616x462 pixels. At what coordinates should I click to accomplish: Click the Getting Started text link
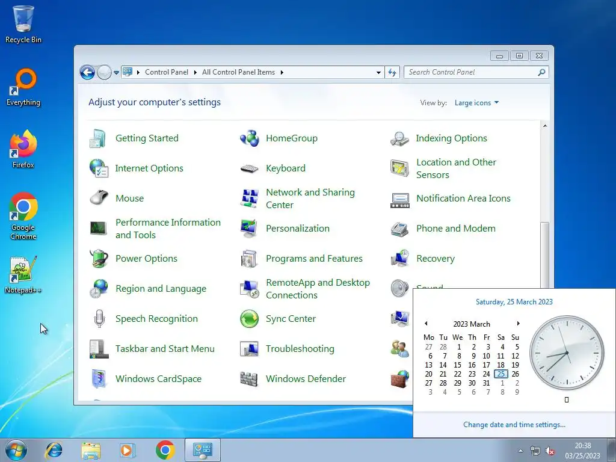147,138
